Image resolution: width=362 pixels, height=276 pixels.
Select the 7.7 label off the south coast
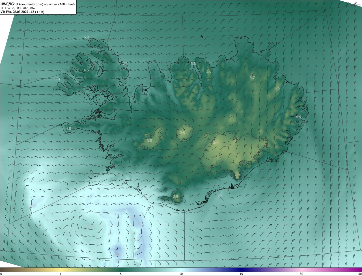pyautogui.click(x=220, y=196)
